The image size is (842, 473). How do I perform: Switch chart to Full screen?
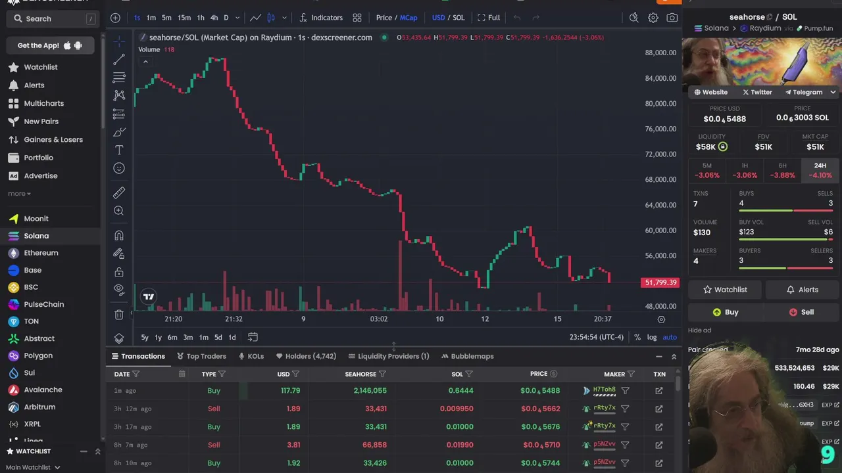489,18
